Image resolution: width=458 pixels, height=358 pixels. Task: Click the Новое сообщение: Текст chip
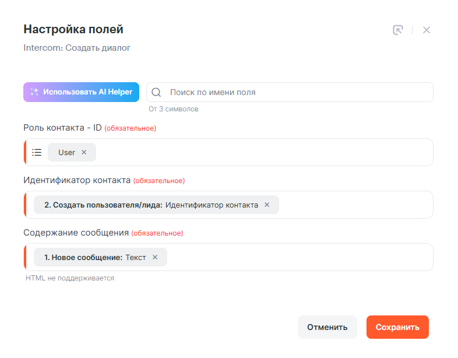pyautogui.click(x=94, y=257)
